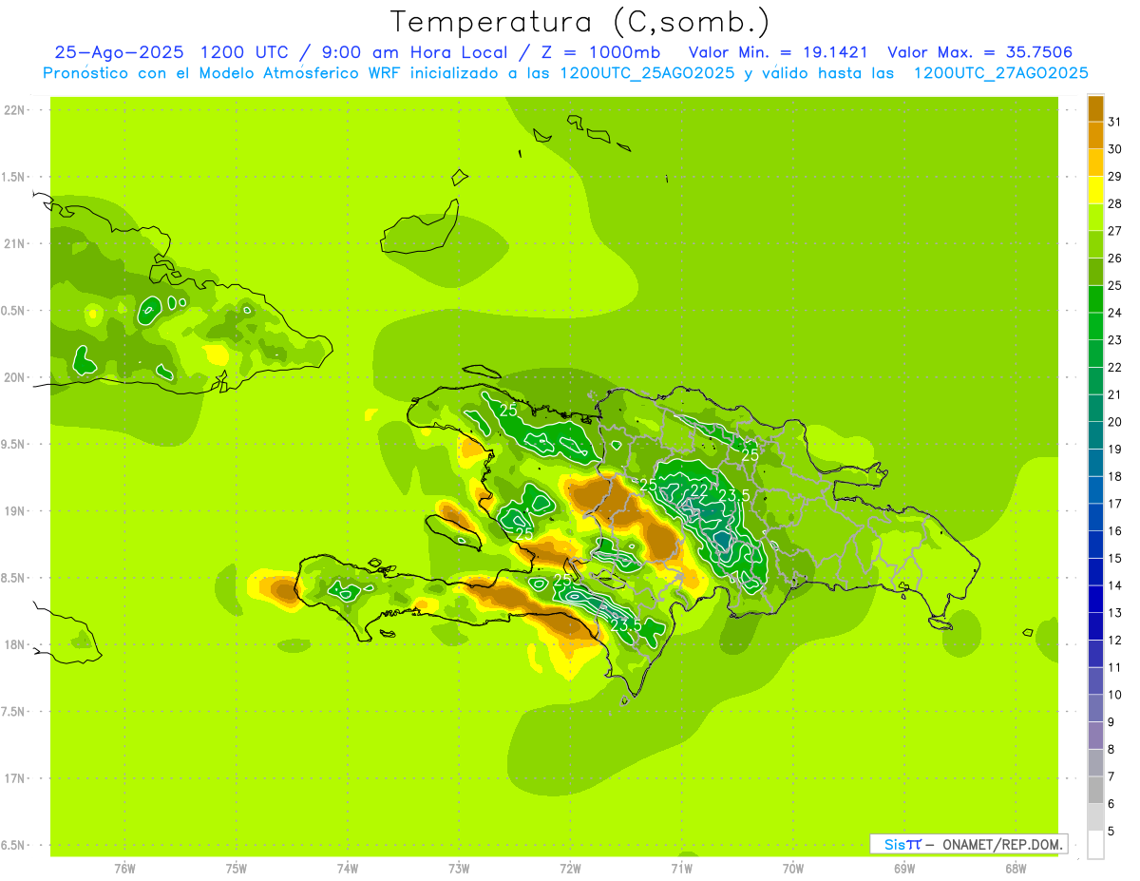The width and height of the screenshot is (1140, 881).
Task: Click the "9:00 am Hora Local" text
Action: click(x=416, y=52)
